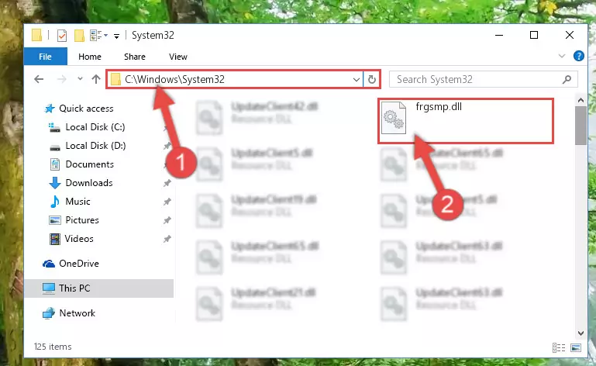Click the pin icon beside Music

pyautogui.click(x=167, y=202)
